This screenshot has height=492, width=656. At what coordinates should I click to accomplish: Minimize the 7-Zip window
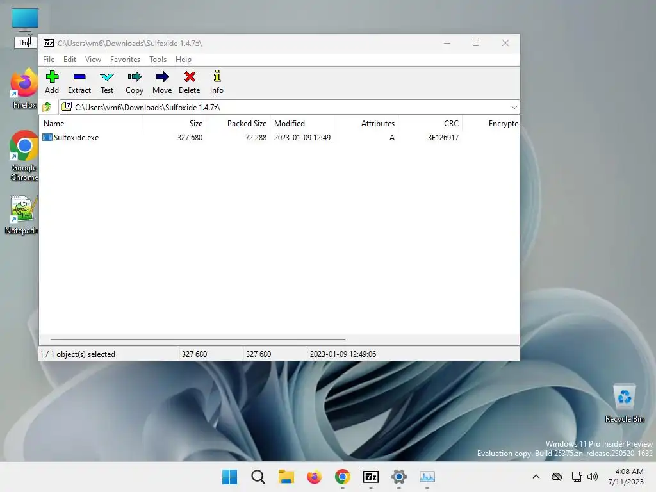click(447, 43)
